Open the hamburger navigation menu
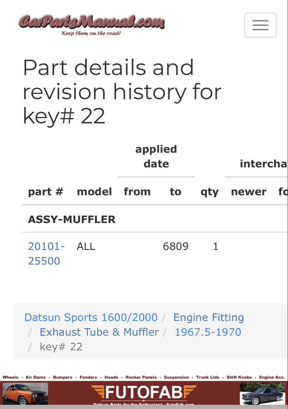Screen dimensions: 288x409 pyautogui.click(x=260, y=25)
